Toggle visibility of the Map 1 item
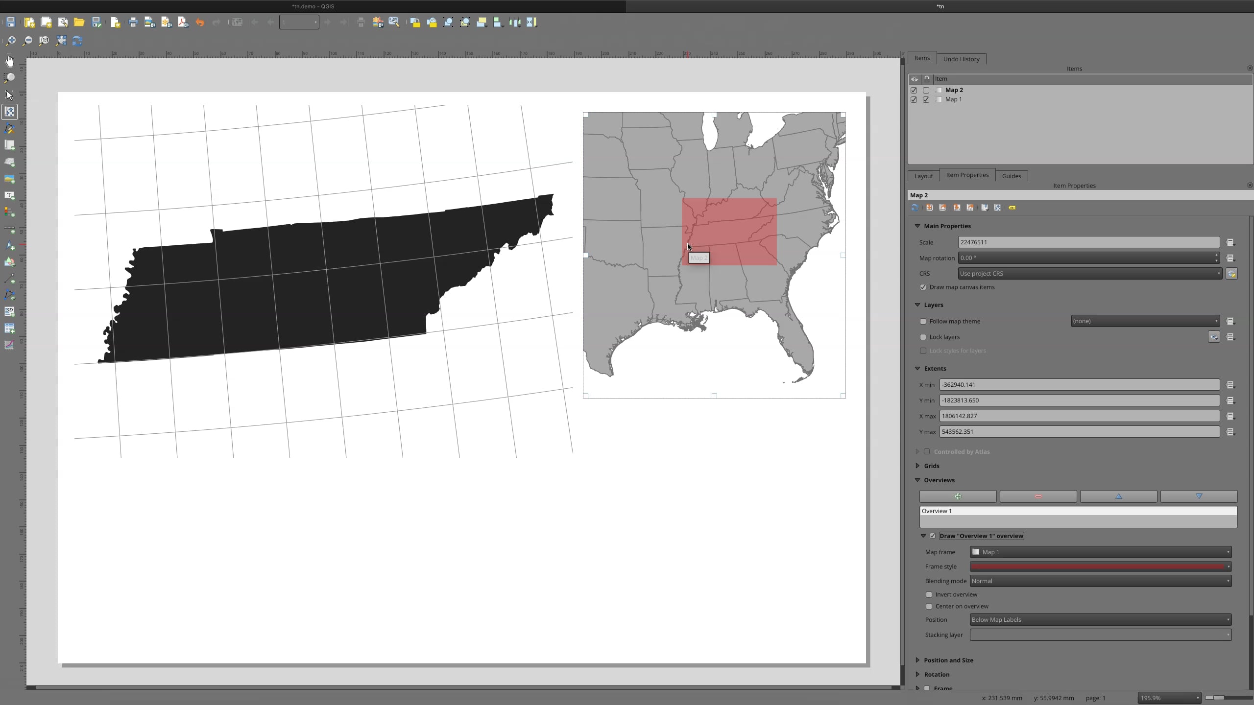Viewport: 1254px width, 705px height. coord(914,99)
